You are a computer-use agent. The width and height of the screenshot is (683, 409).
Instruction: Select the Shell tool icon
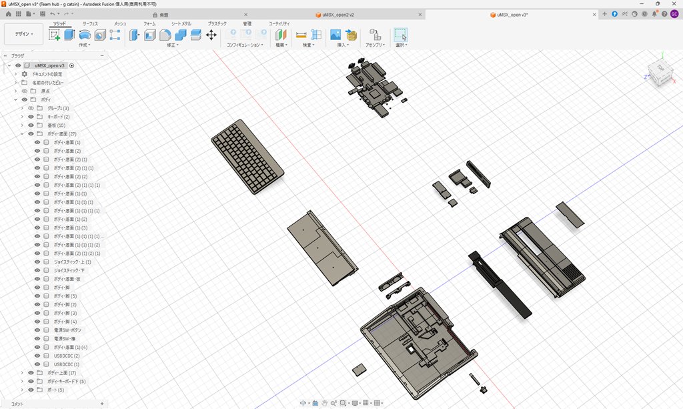pos(150,35)
